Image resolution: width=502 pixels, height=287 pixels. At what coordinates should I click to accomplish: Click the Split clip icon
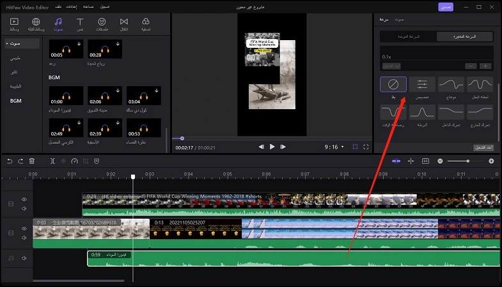point(52,161)
